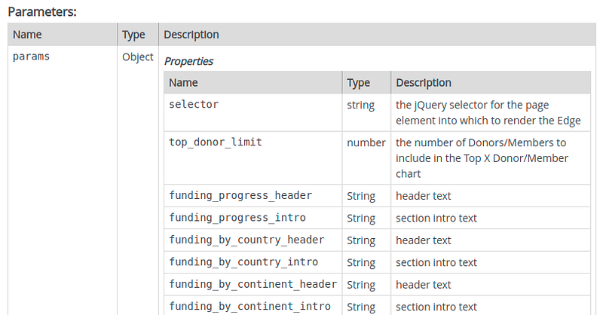
Task: Click the 'selector' property name
Action: tap(194, 105)
